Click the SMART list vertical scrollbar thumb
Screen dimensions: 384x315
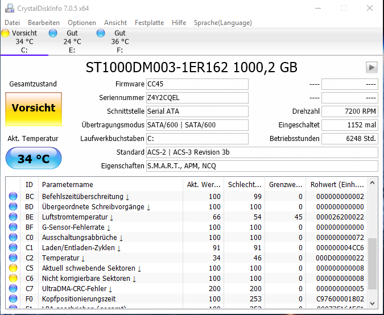[x=373, y=264]
